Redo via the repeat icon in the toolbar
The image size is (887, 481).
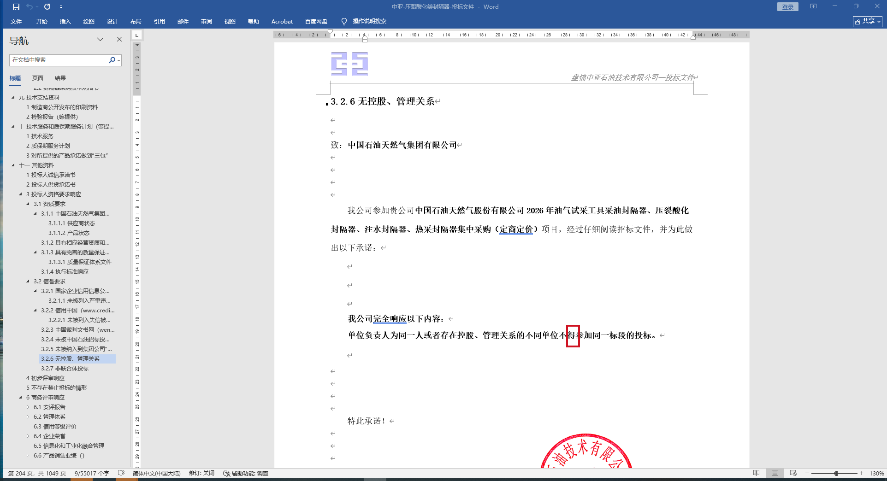click(x=47, y=7)
